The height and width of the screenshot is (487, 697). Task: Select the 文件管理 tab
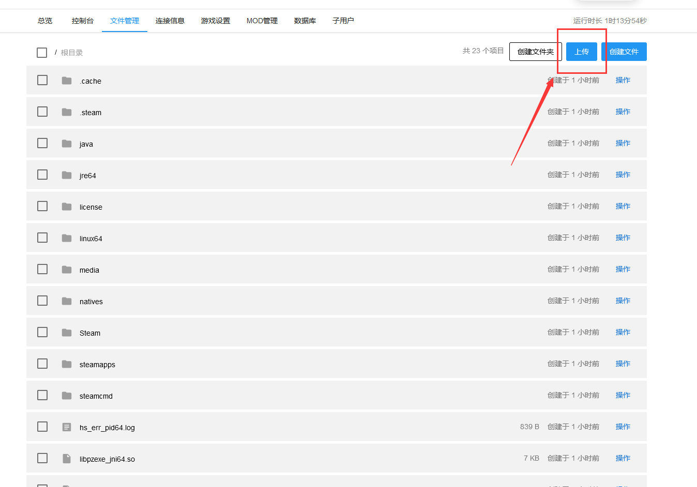coord(125,21)
